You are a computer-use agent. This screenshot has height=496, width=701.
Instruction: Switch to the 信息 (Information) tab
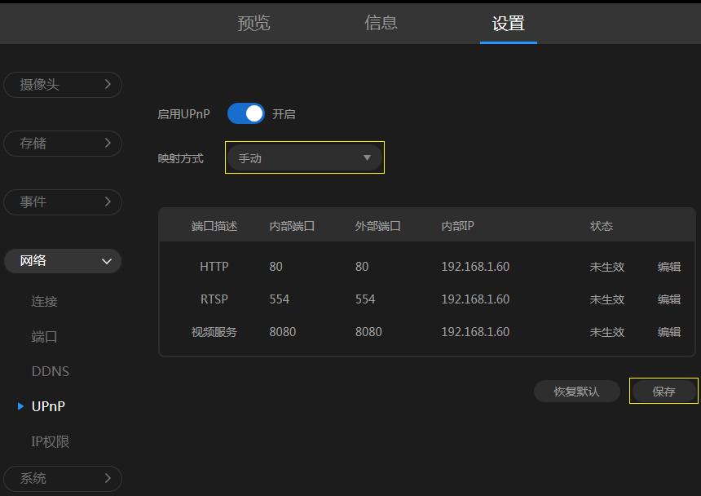point(381,24)
